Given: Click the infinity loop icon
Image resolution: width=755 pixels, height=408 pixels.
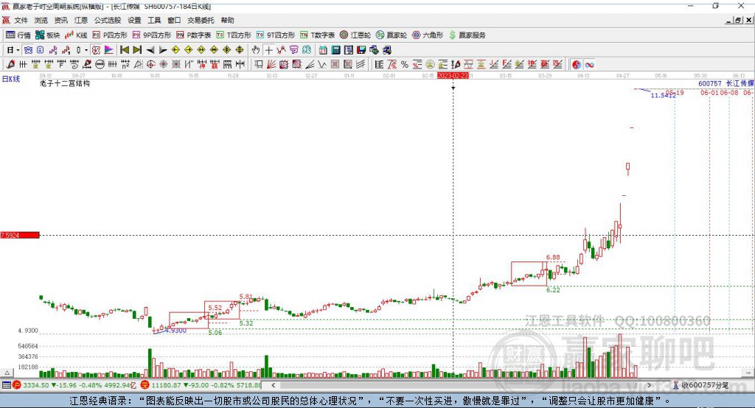Looking at the screenshot, I should pos(589,65).
